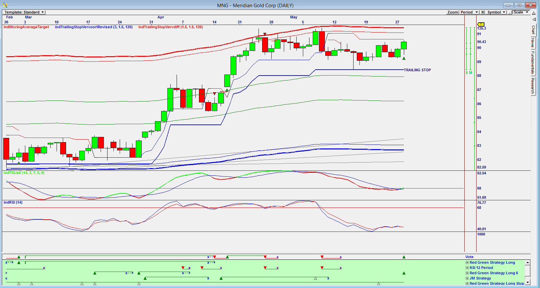
Task: Expand Red Green Strategy Long node
Action: [467, 262]
